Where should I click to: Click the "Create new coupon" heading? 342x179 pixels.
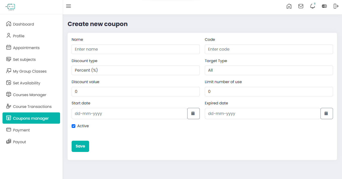coord(98,24)
